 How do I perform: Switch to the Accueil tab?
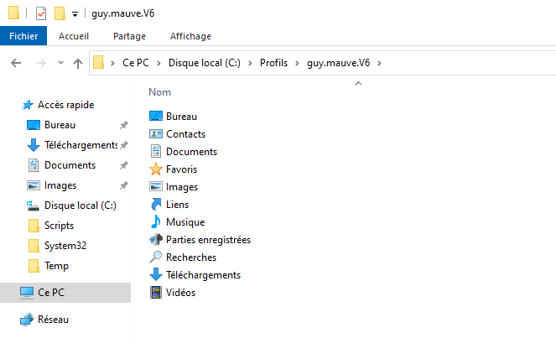[74, 36]
